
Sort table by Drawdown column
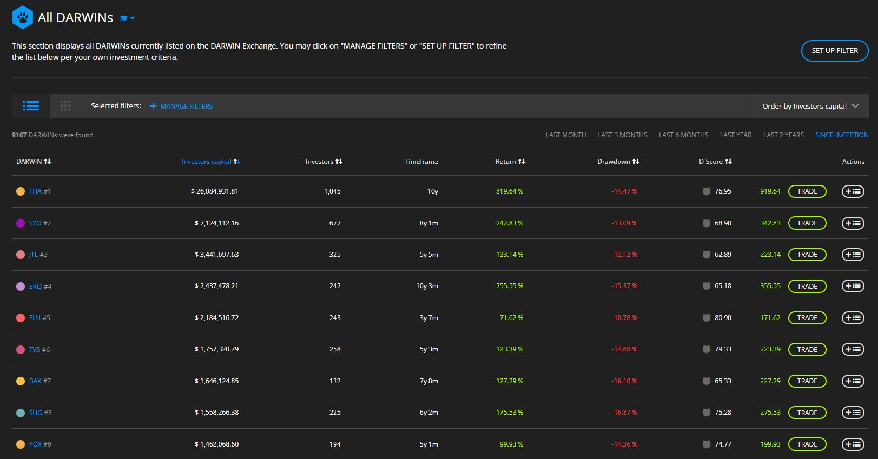[x=636, y=162]
